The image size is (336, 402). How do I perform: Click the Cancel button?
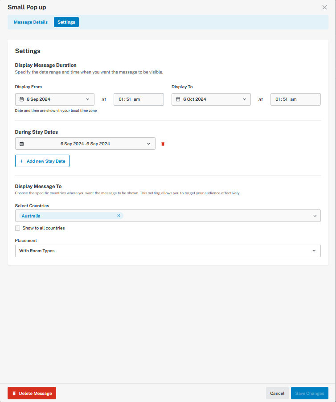click(277, 393)
